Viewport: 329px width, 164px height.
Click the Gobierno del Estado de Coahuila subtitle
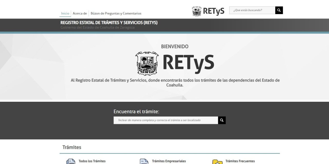(97, 27)
